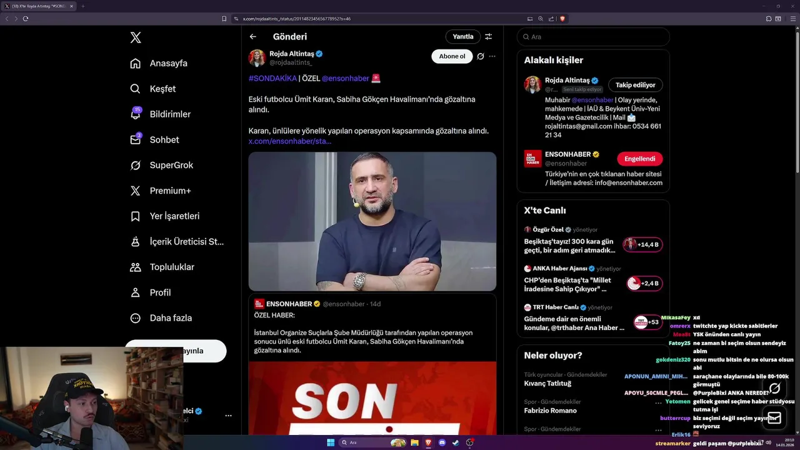Open Keşfet from the sidebar

click(153, 89)
